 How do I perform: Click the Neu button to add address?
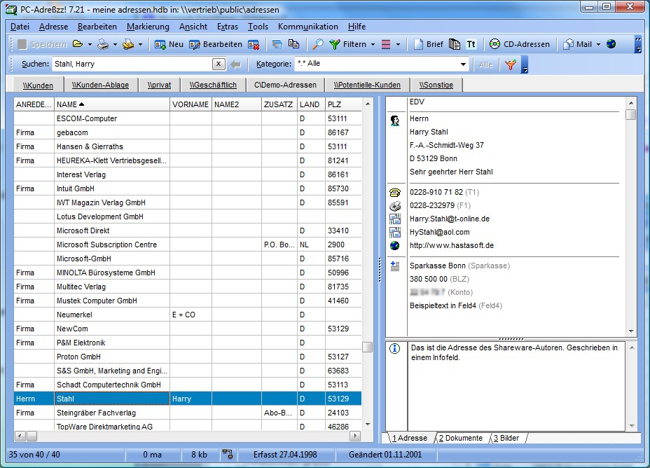pyautogui.click(x=169, y=44)
